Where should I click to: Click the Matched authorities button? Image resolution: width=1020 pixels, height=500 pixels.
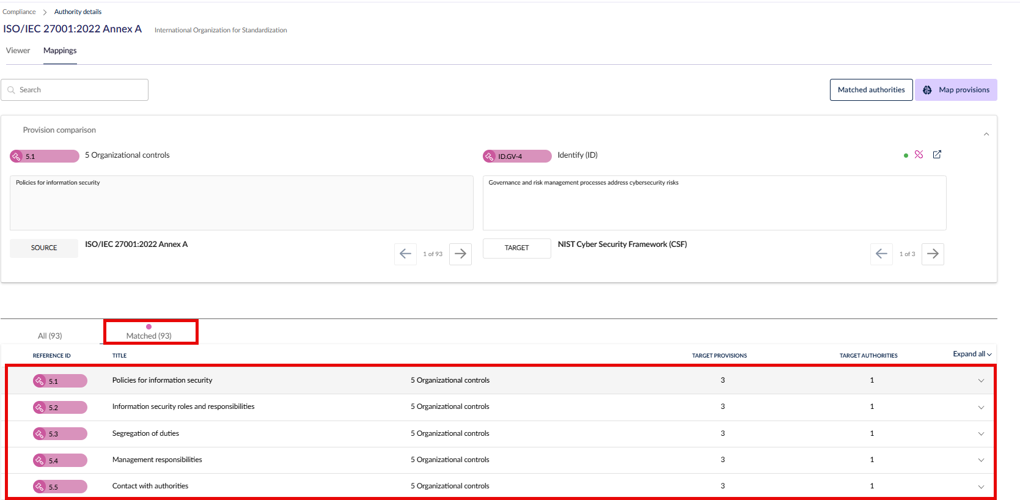pyautogui.click(x=871, y=90)
